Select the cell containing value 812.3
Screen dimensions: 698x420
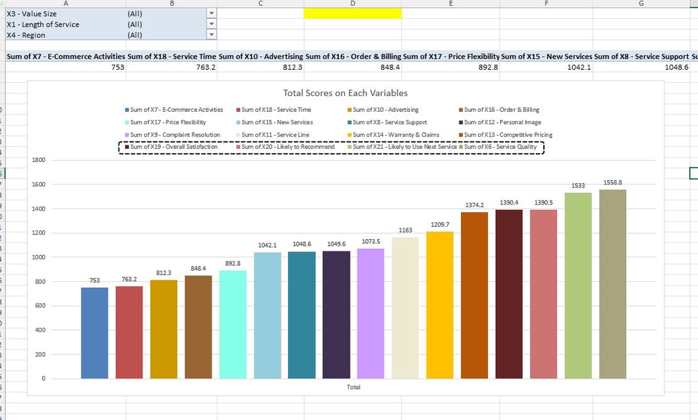point(260,67)
